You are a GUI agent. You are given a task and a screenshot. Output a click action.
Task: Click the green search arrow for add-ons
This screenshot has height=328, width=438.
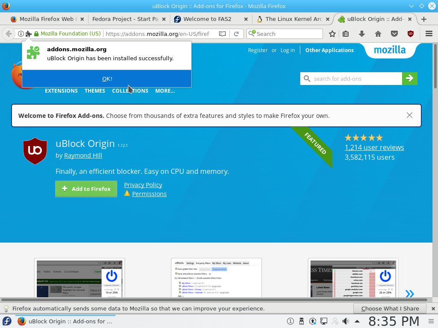[410, 79]
